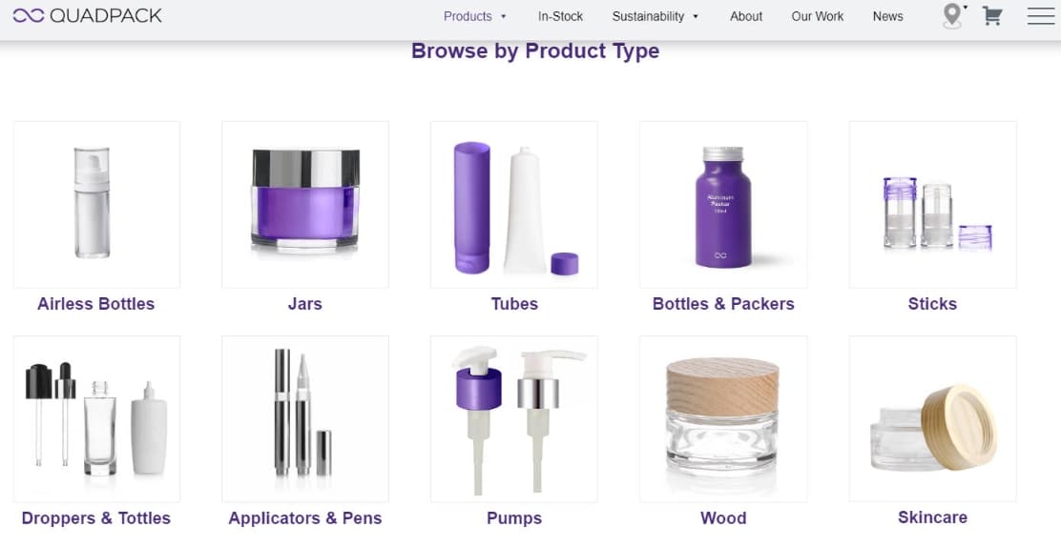1061x546 pixels.
Task: Open the hamburger menu icon
Action: (1041, 16)
